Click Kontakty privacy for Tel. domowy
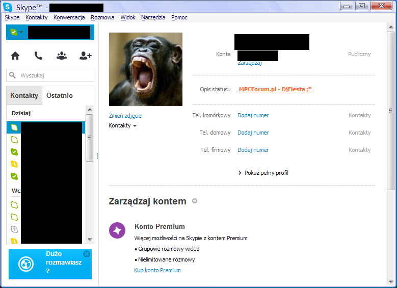 [359, 133]
